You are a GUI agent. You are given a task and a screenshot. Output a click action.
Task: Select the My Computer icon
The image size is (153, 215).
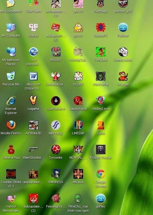coord(11,27)
